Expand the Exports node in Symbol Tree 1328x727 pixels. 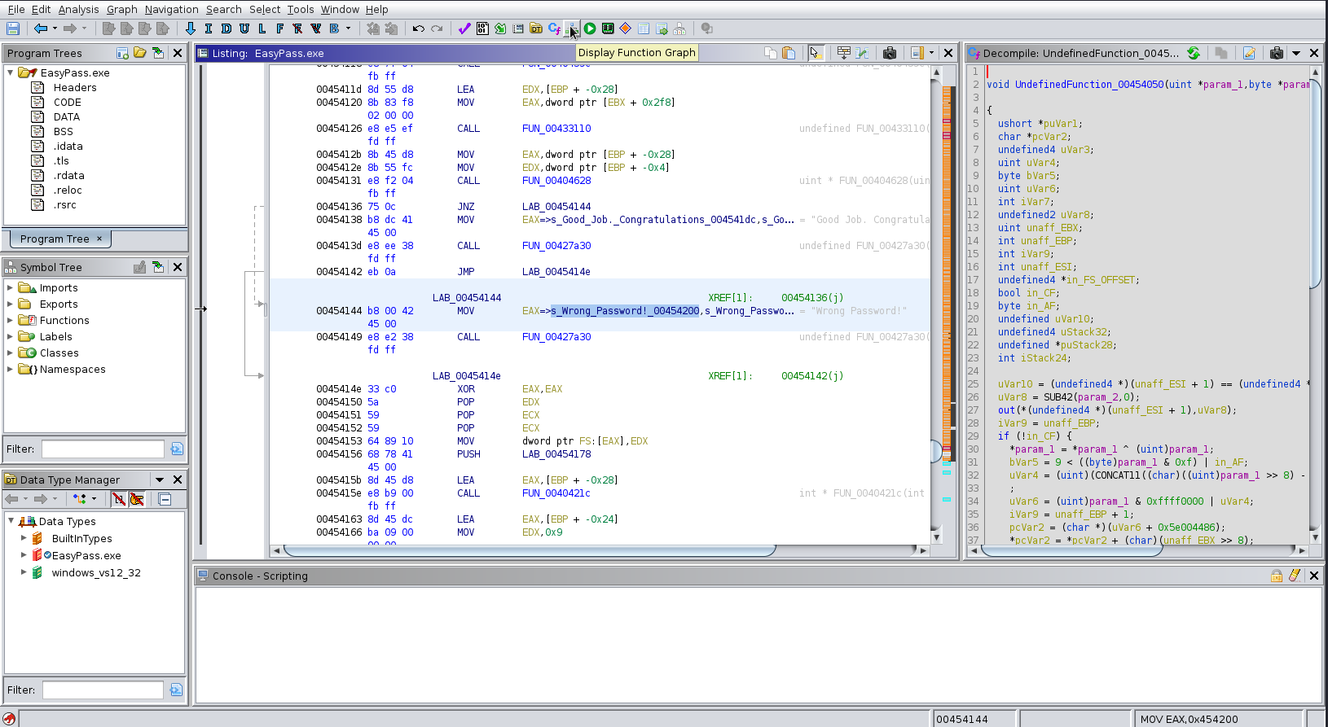click(x=10, y=304)
